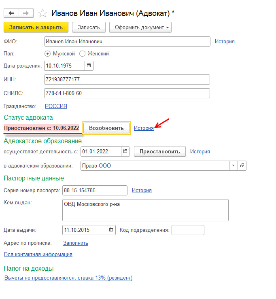Open the income tax deductions link
This screenshot has height=299, width=276.
coord(68,278)
